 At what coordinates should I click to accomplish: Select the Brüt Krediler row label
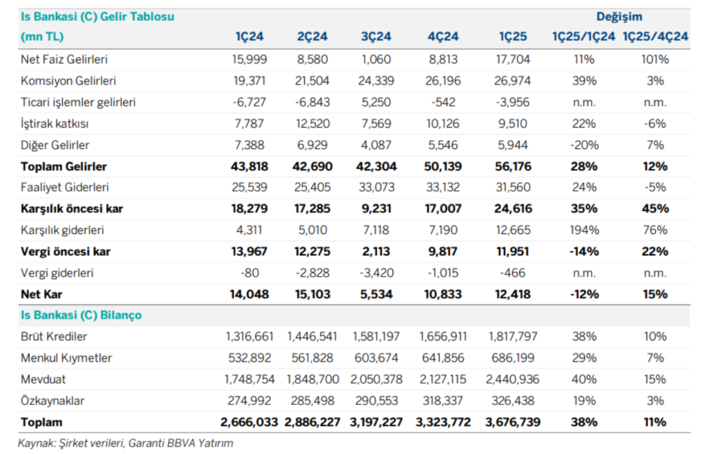(x=53, y=336)
